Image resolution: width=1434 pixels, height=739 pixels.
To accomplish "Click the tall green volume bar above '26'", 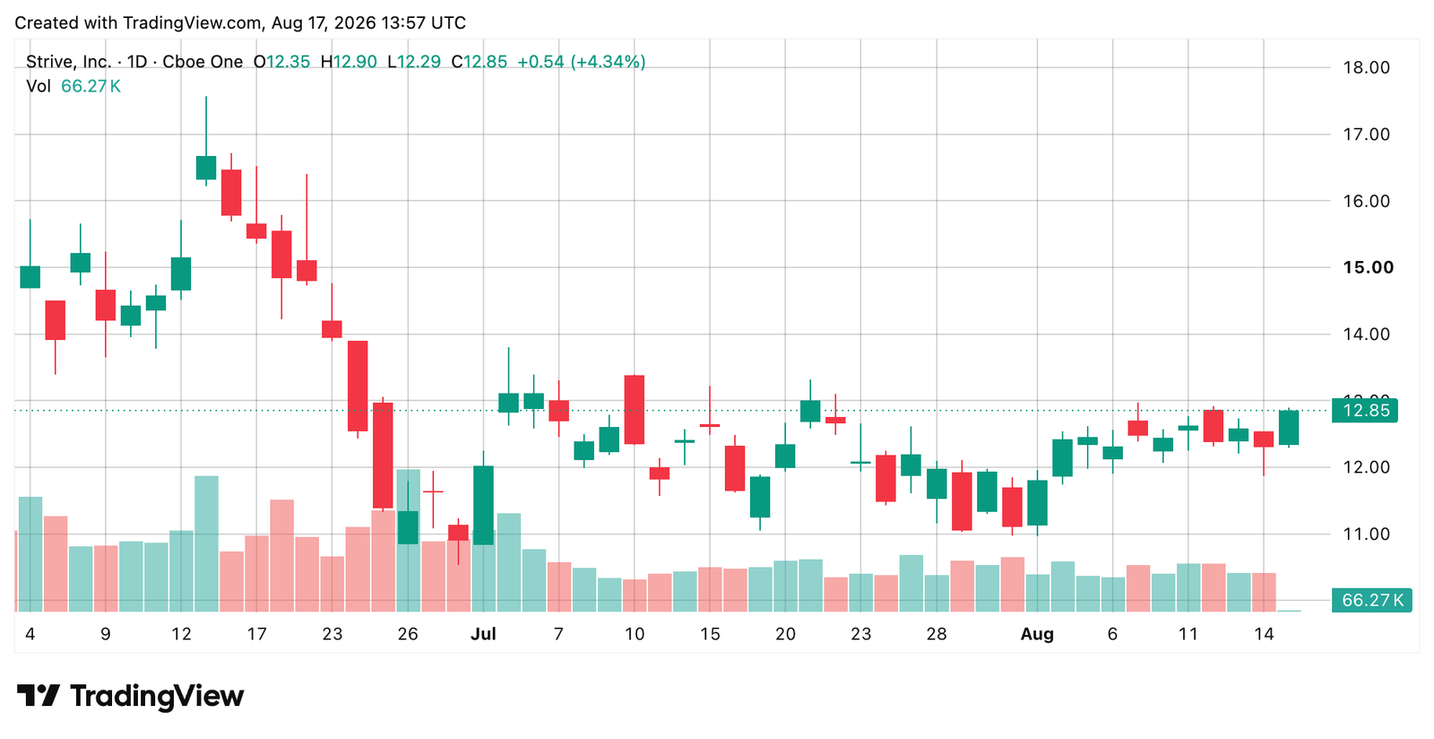I will click(408, 541).
